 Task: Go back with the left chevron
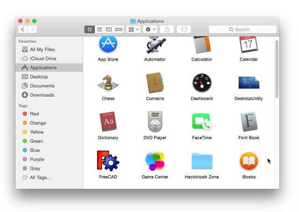23,29
